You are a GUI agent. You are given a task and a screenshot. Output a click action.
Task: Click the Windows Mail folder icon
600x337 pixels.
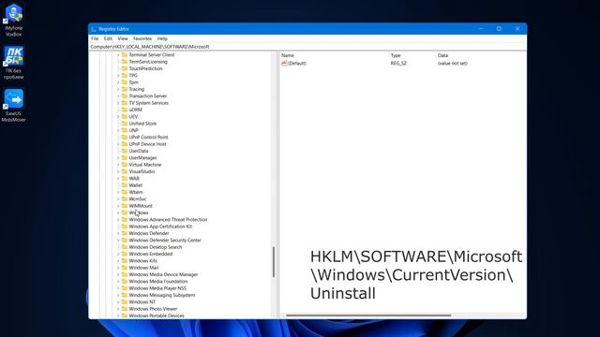(x=125, y=268)
